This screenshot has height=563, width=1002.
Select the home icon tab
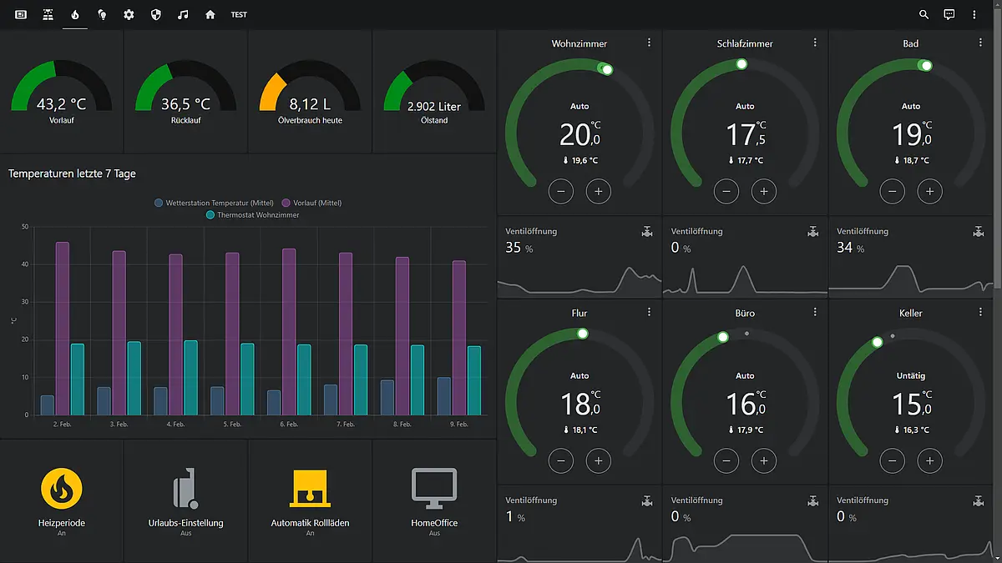click(x=210, y=14)
